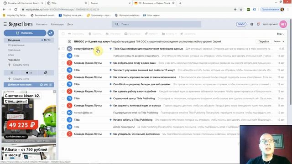Open a new browser tab with plus
The height and width of the screenshot is (164, 292).
click(180, 3)
